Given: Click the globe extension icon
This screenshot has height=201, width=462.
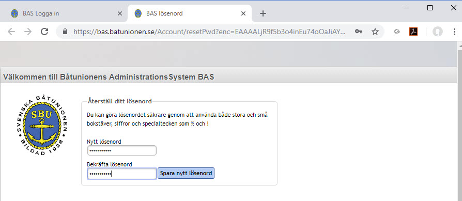Looking at the screenshot, I should pyautogui.click(x=397, y=32).
